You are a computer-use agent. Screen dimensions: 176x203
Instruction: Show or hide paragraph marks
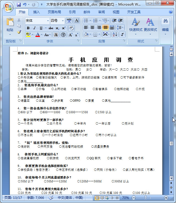pos(122,34)
